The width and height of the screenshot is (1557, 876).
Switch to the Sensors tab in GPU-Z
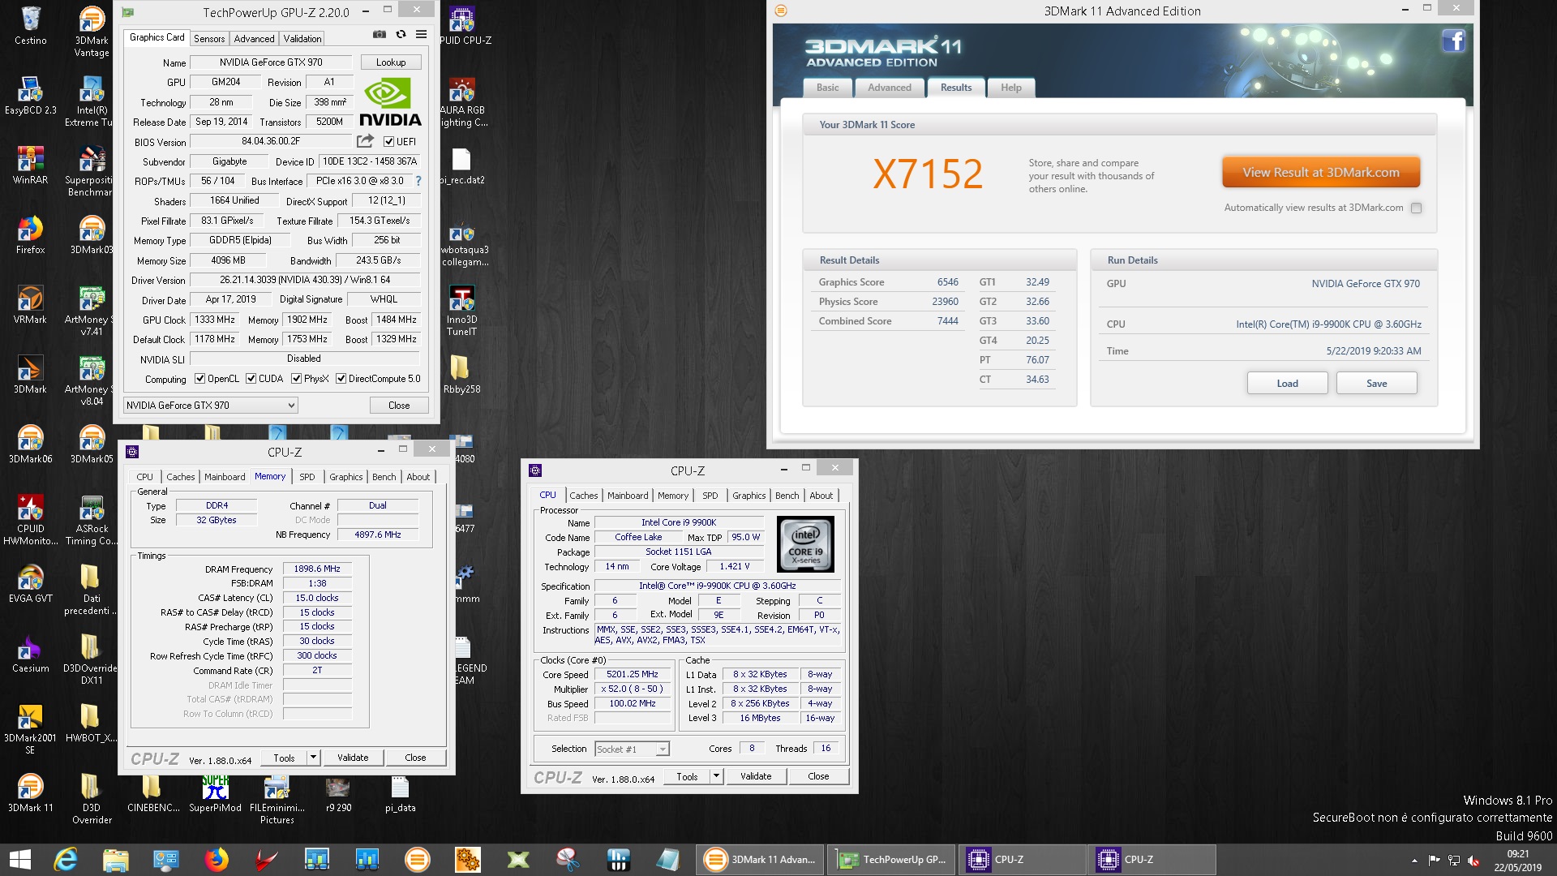(x=209, y=39)
